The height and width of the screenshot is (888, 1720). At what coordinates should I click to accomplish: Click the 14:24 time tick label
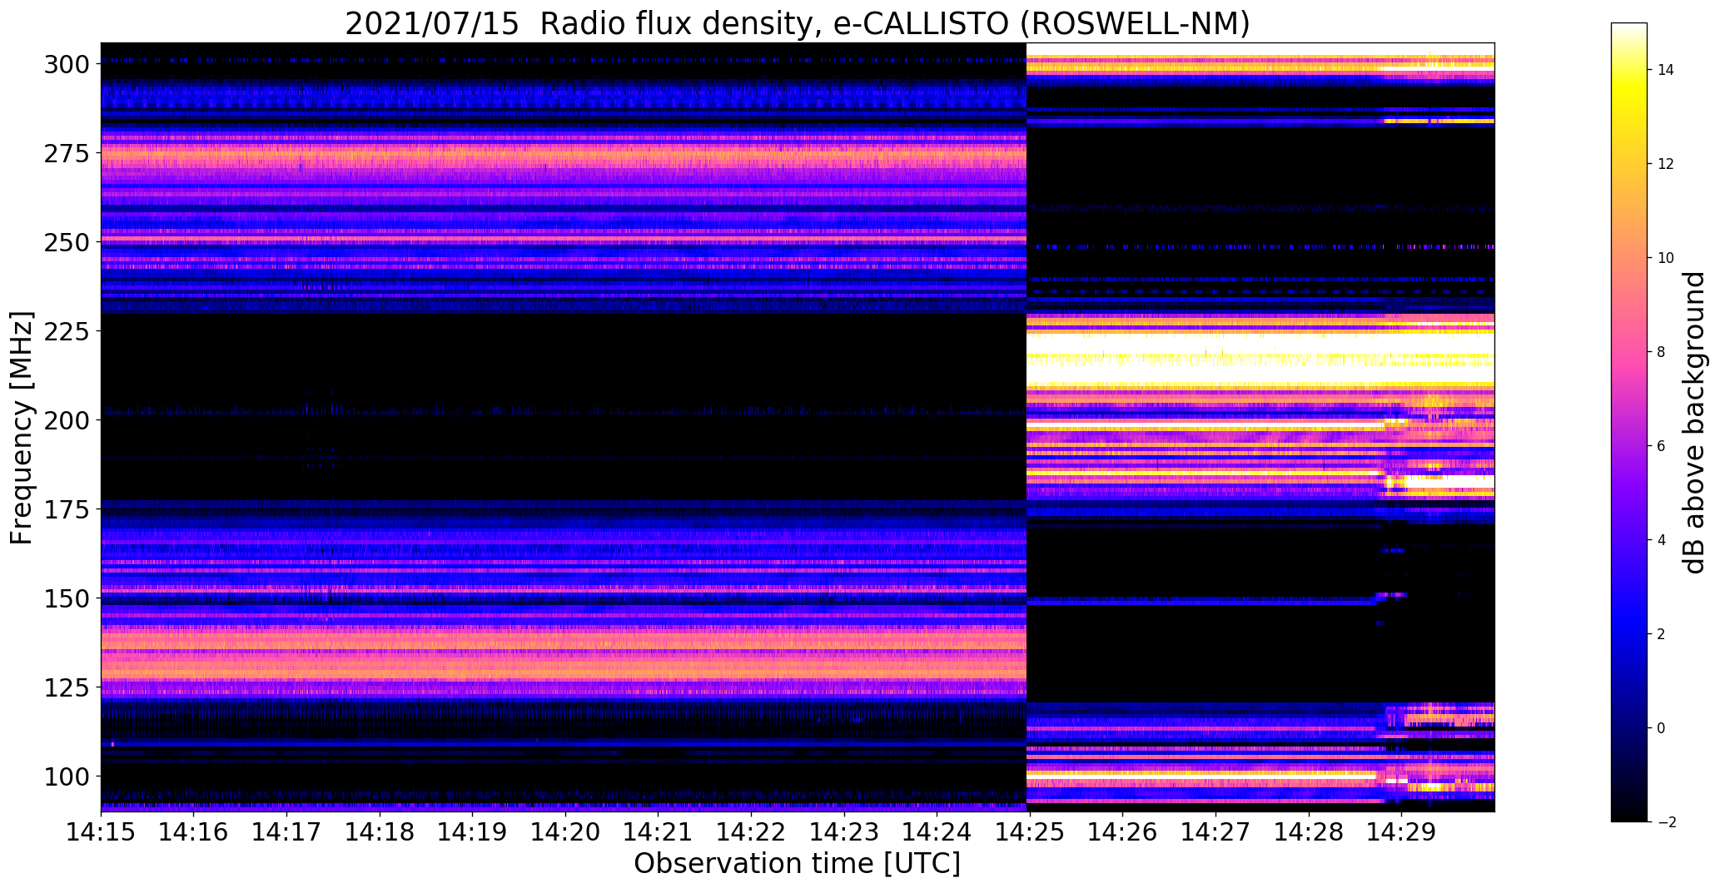coord(937,831)
